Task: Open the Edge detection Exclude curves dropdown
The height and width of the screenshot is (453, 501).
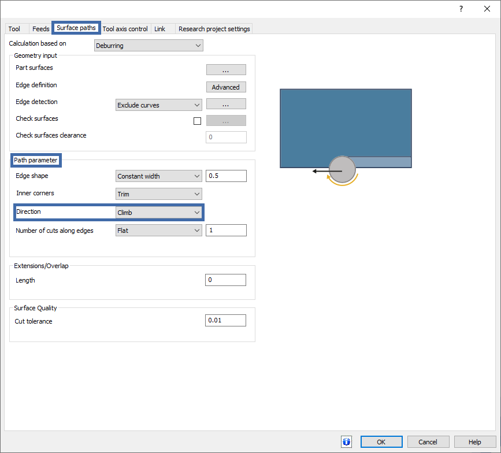Action: (158, 105)
